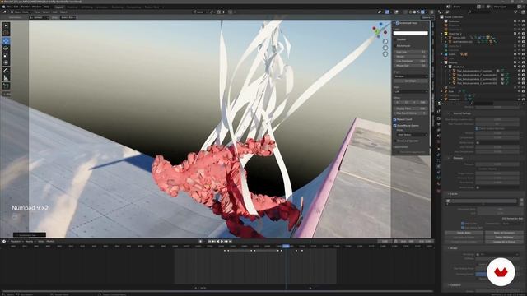Select the Move tool in left toolbar
The height and width of the screenshot is (296, 527).
click(6, 41)
